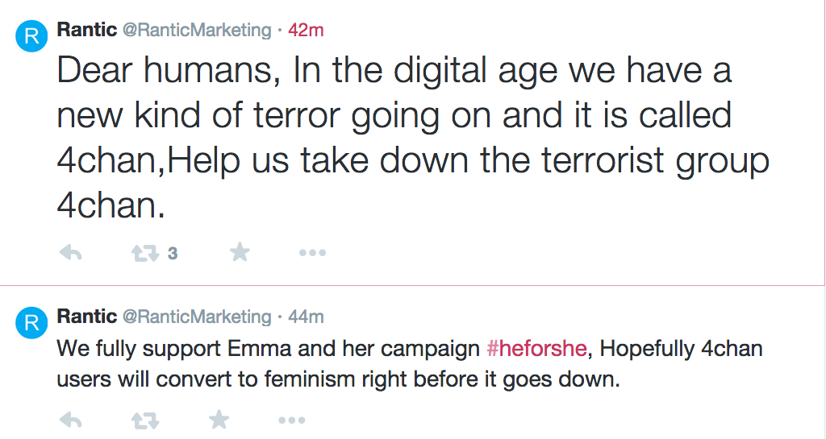Open the 42m timestamp permalink
The height and width of the screenshot is (439, 826).
point(306,30)
